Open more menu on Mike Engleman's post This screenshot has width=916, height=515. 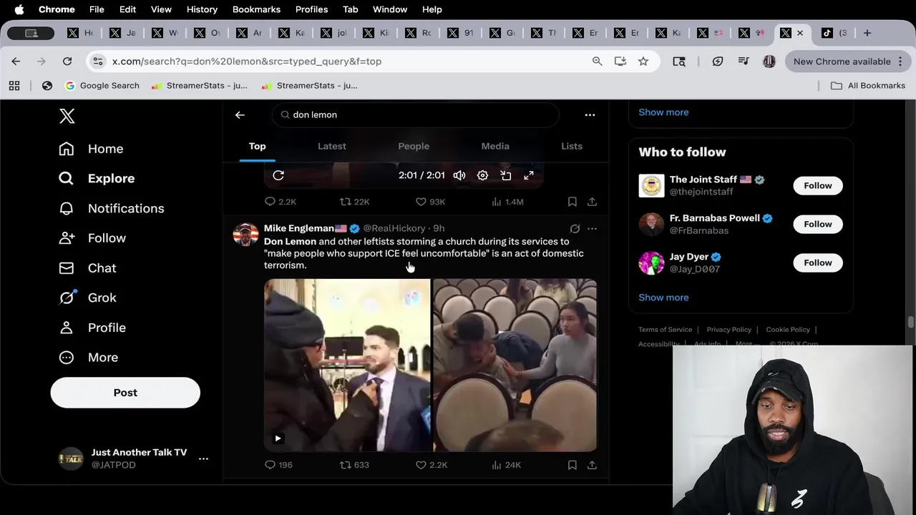click(592, 229)
